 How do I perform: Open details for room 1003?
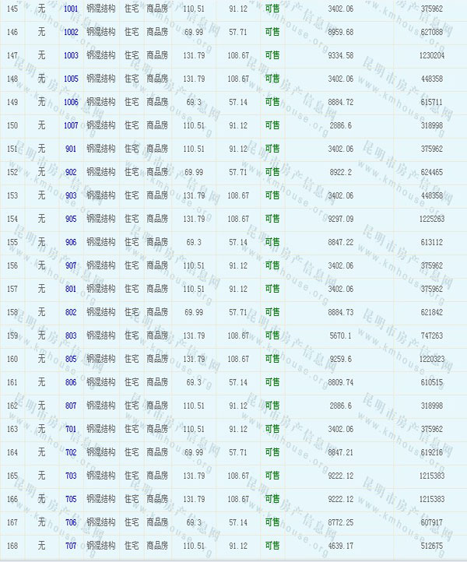[71, 55]
